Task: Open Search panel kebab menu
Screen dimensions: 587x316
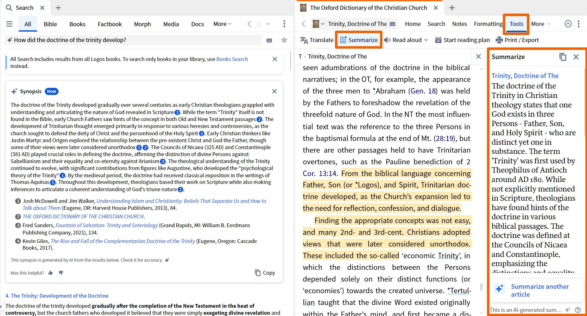Action: coord(284,24)
